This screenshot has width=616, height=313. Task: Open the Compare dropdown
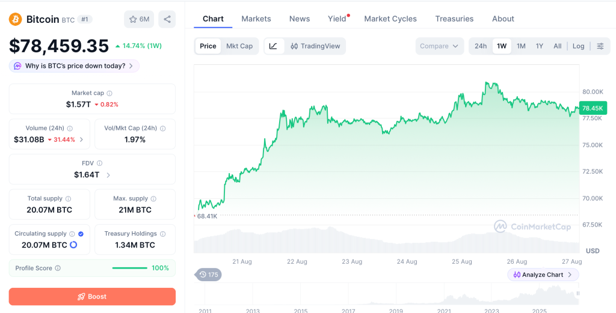tap(439, 46)
